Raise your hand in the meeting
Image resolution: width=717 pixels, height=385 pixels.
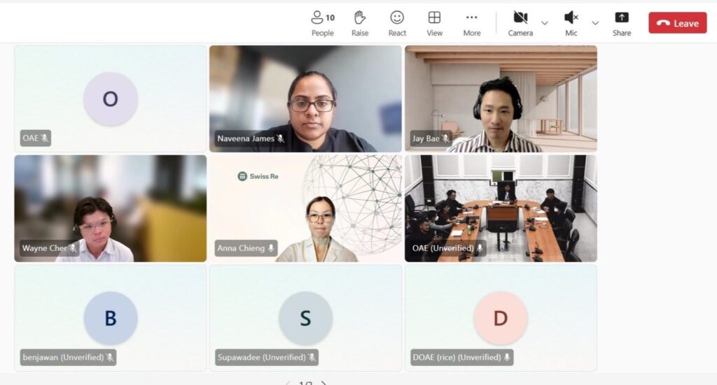point(360,23)
